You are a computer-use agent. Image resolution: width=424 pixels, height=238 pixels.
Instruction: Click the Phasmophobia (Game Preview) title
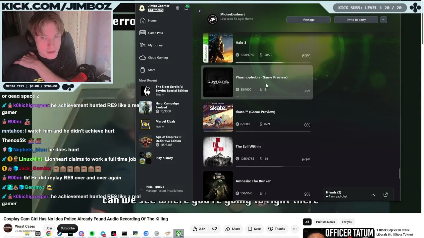click(261, 77)
